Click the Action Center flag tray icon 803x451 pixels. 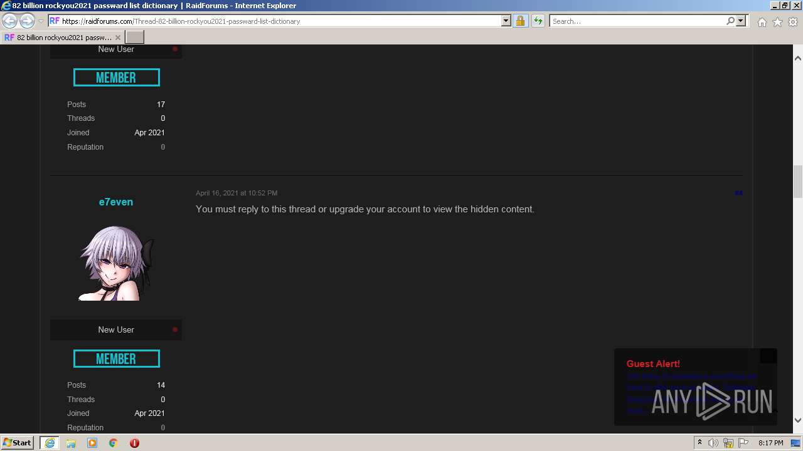[743, 443]
